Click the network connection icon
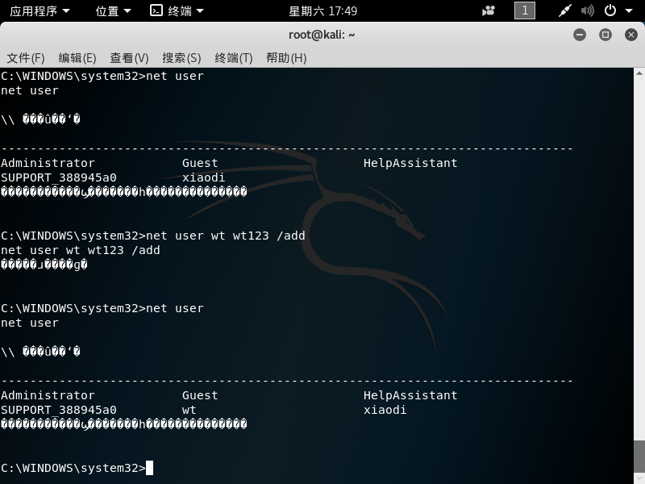The image size is (645, 484). [x=565, y=10]
